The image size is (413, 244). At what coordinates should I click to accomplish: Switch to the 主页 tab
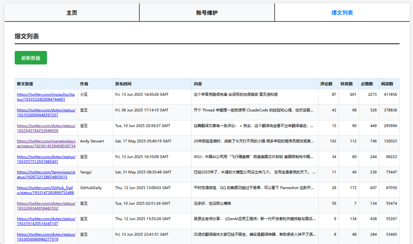pos(72,13)
